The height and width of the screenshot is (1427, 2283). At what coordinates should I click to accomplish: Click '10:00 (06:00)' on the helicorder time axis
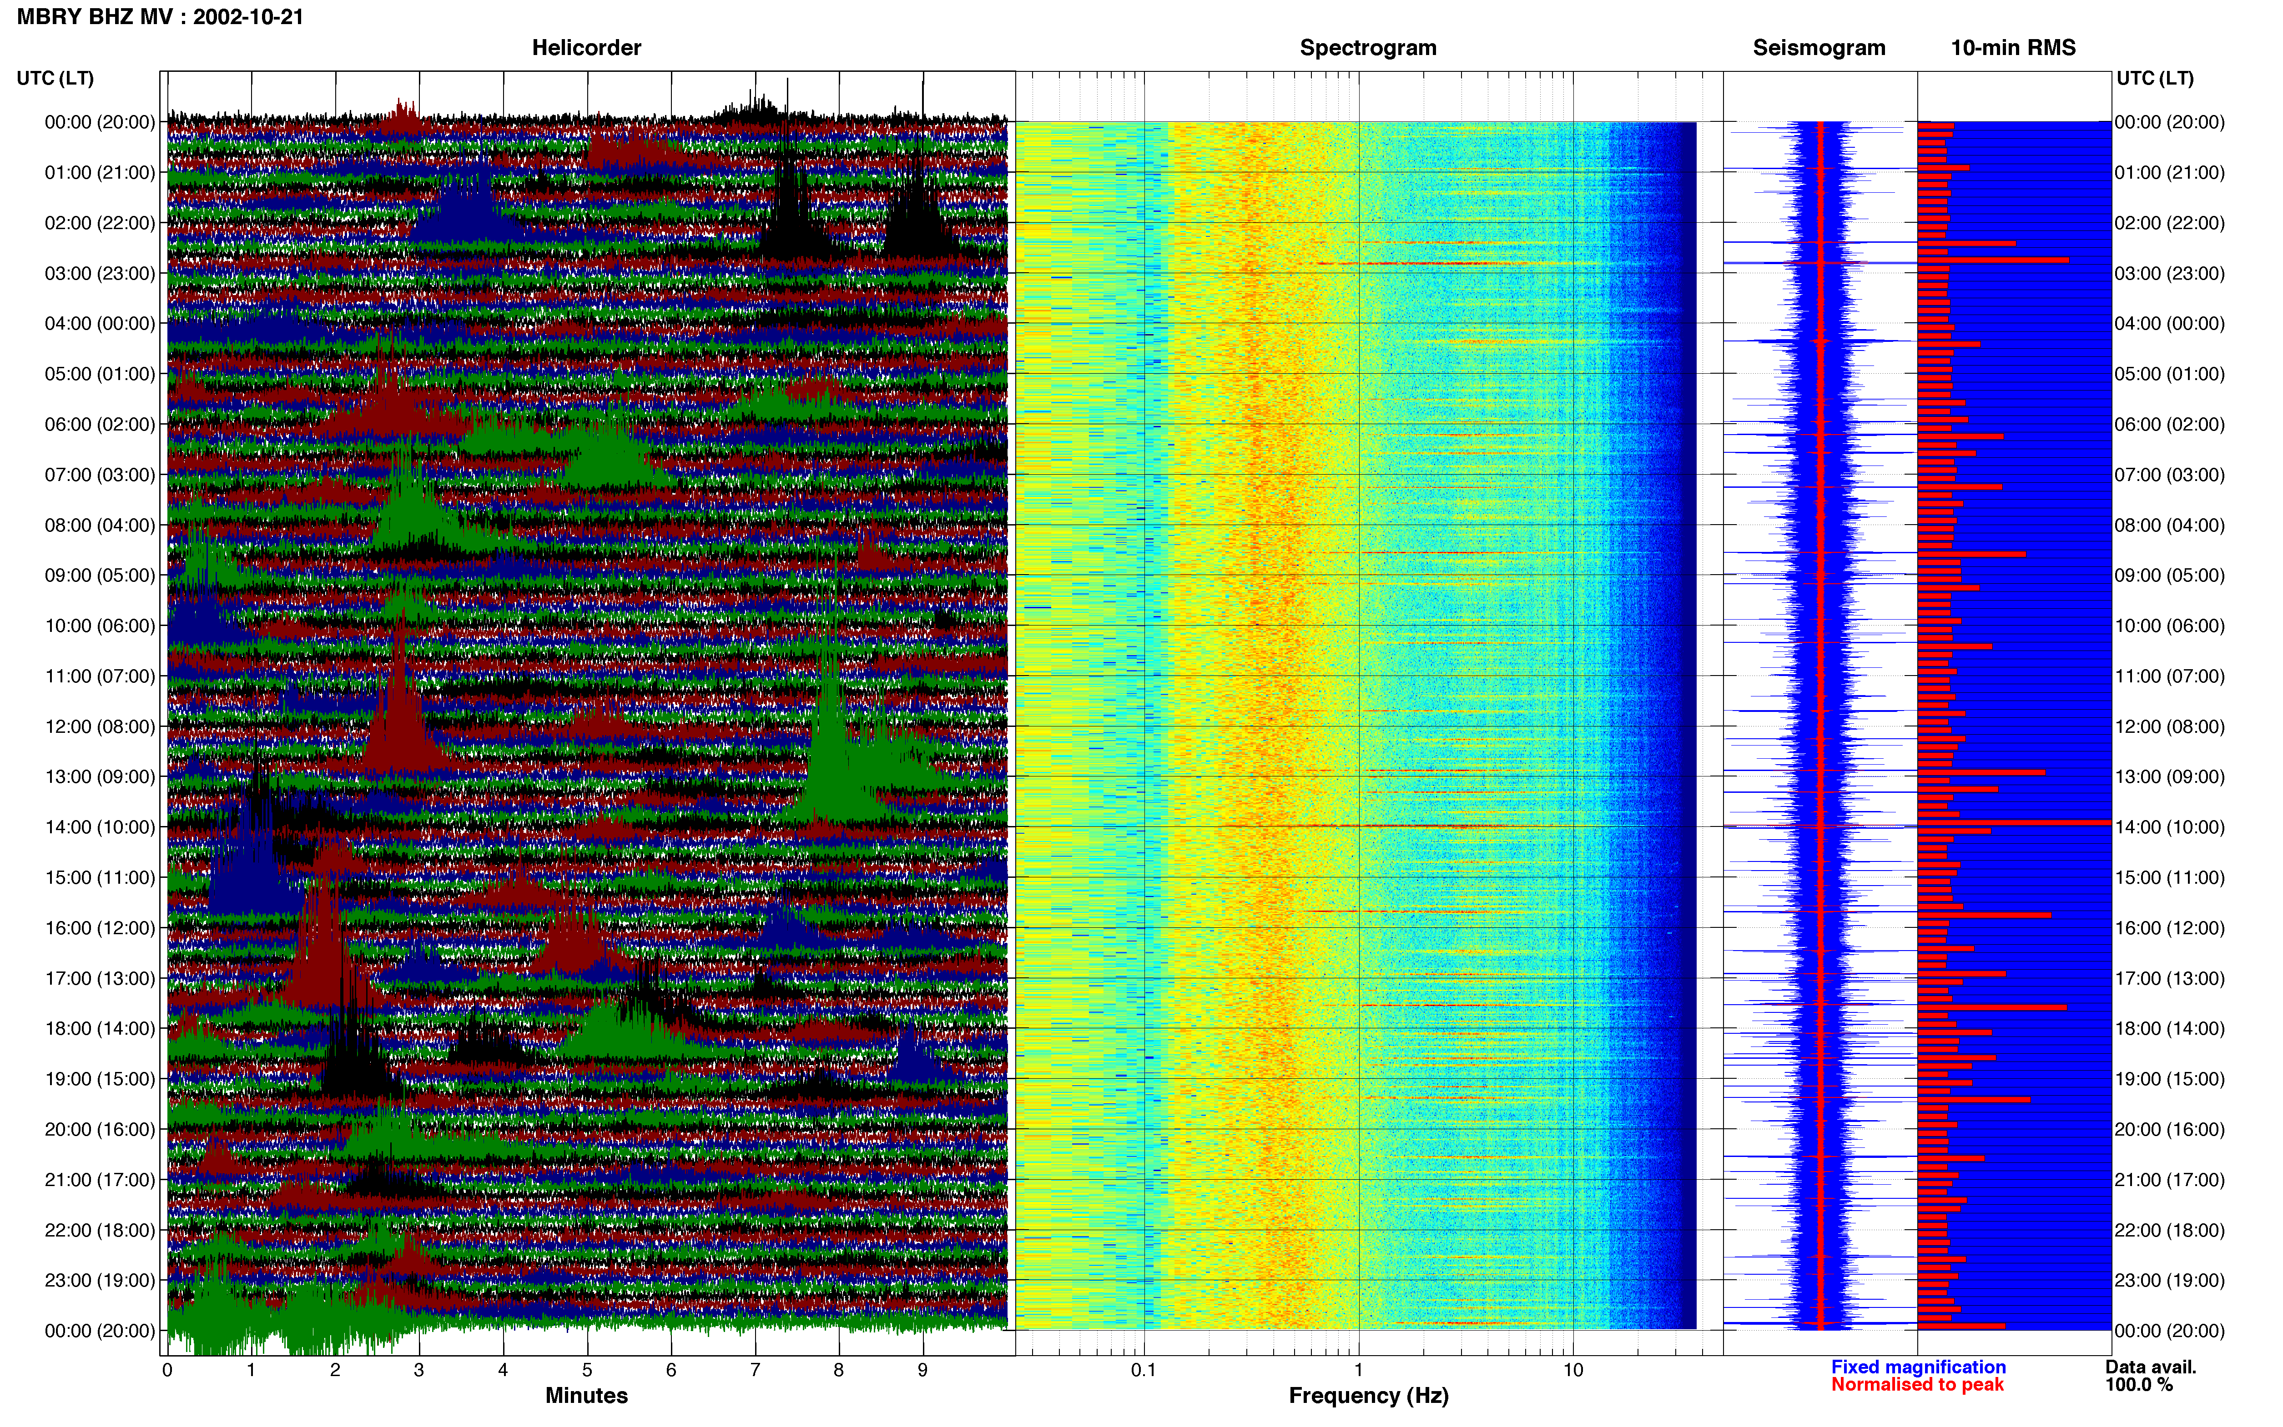coord(100,626)
